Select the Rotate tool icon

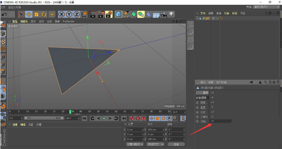click(x=44, y=14)
